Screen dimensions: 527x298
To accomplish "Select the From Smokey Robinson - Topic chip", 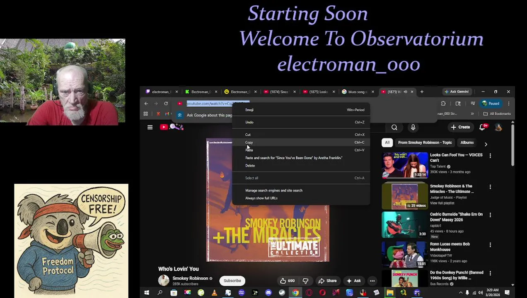I will [425, 142].
